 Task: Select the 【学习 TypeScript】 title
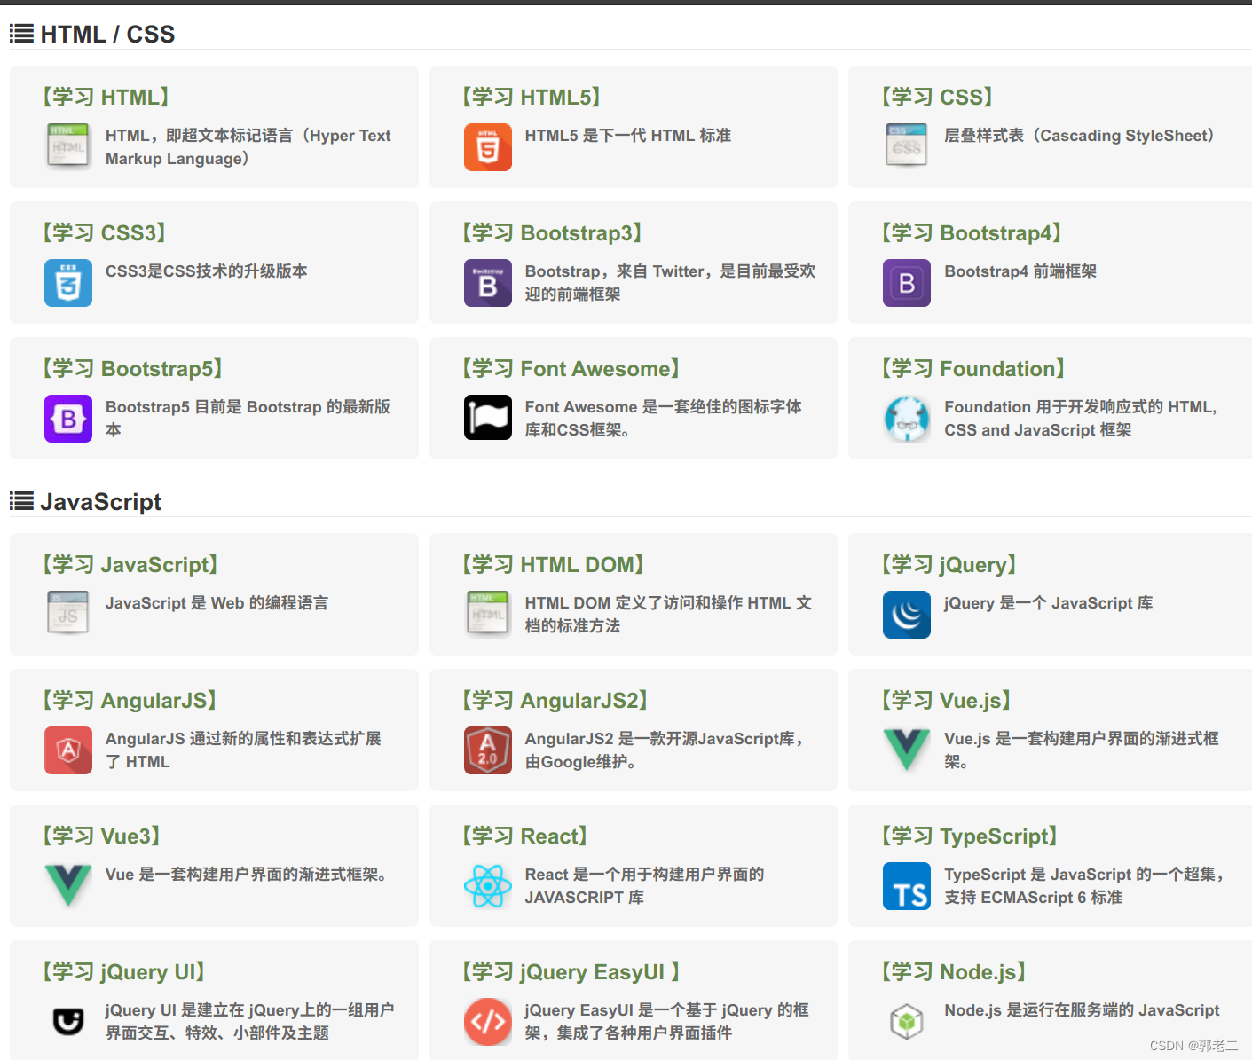(x=969, y=836)
